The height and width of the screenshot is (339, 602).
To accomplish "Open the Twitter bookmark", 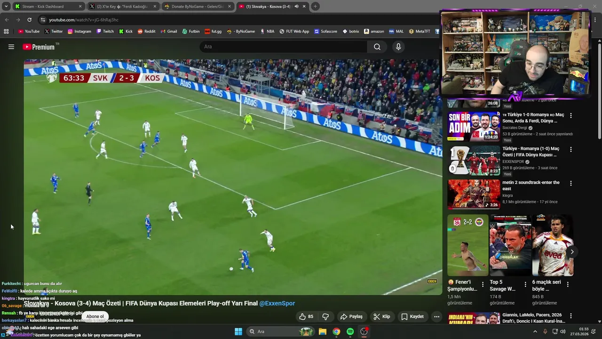I will coord(54,31).
